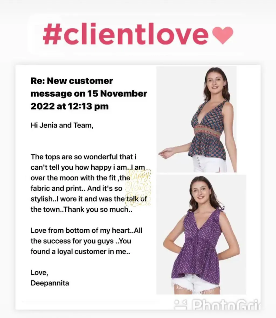Click the divider line below the message card
This screenshot has height=318, width=276.
click(x=91, y=302)
